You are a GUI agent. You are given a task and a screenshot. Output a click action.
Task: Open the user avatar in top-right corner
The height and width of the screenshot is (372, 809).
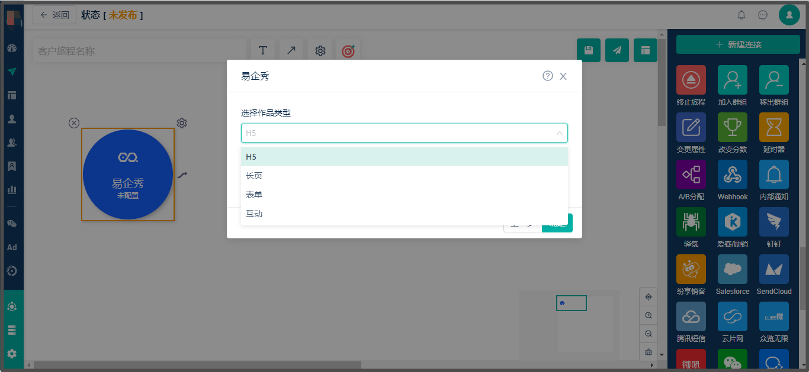[x=789, y=15]
